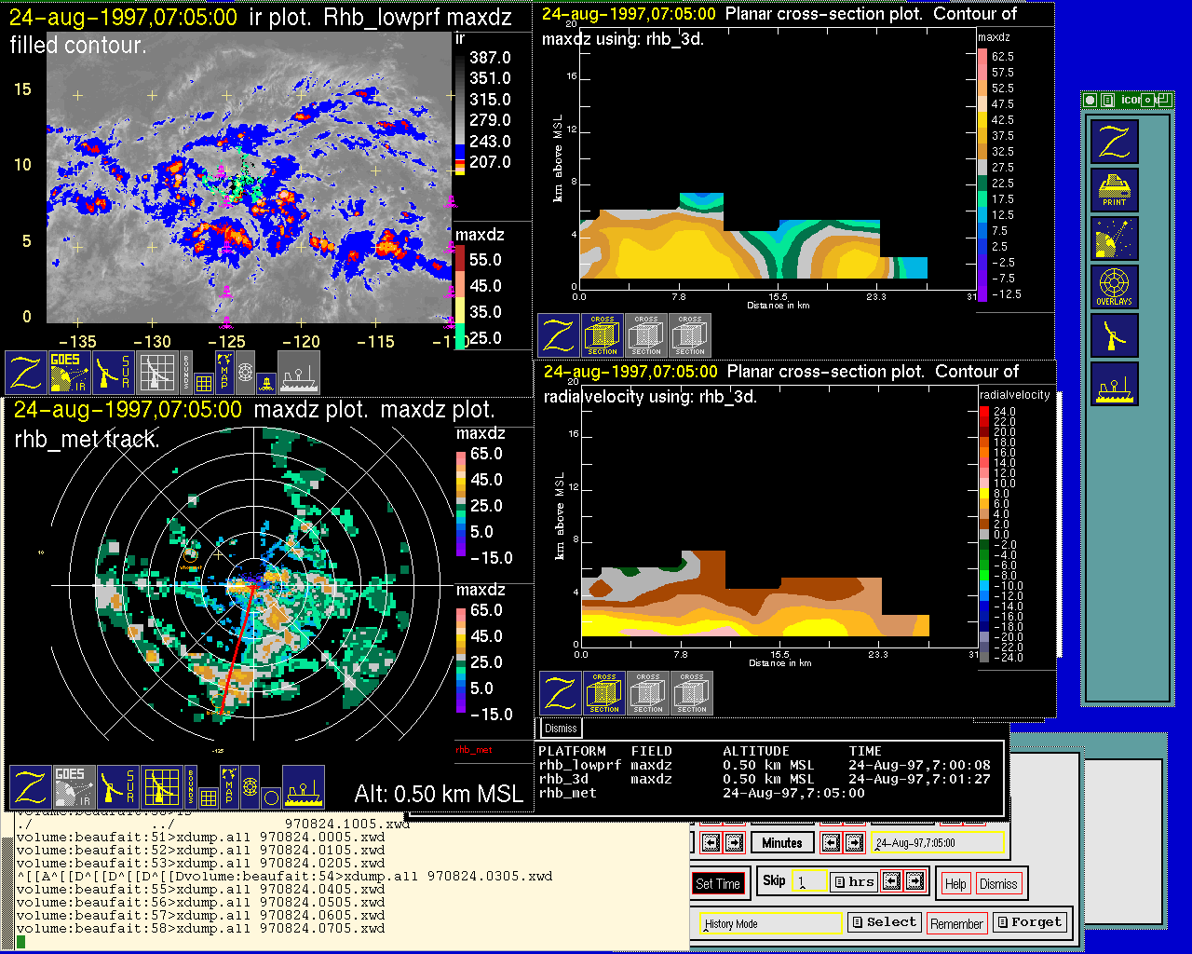Open OVERLAYS from the right icon panel
Image resolution: width=1192 pixels, height=954 pixels.
coord(1114,287)
